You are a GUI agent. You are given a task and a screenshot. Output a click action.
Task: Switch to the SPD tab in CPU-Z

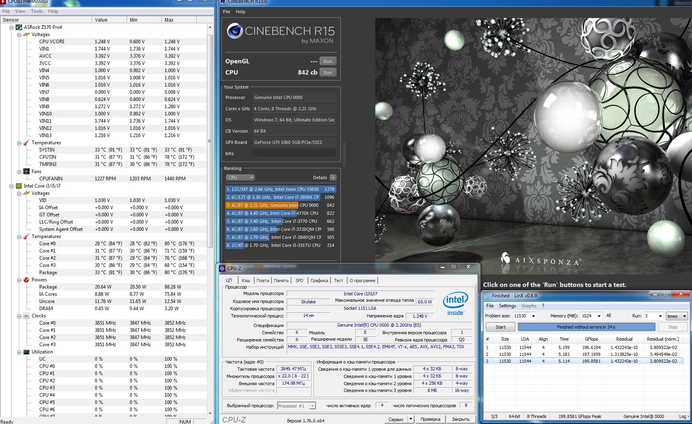[299, 281]
